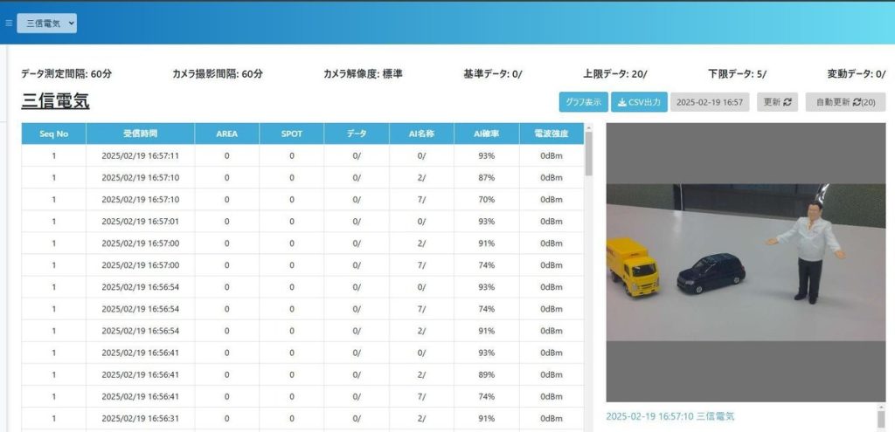Click the image panel scrollbar
Viewport: 895px width, 432px height.
[x=881, y=418]
